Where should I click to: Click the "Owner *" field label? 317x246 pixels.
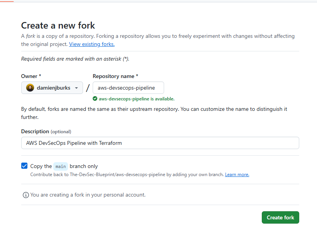click(31, 76)
